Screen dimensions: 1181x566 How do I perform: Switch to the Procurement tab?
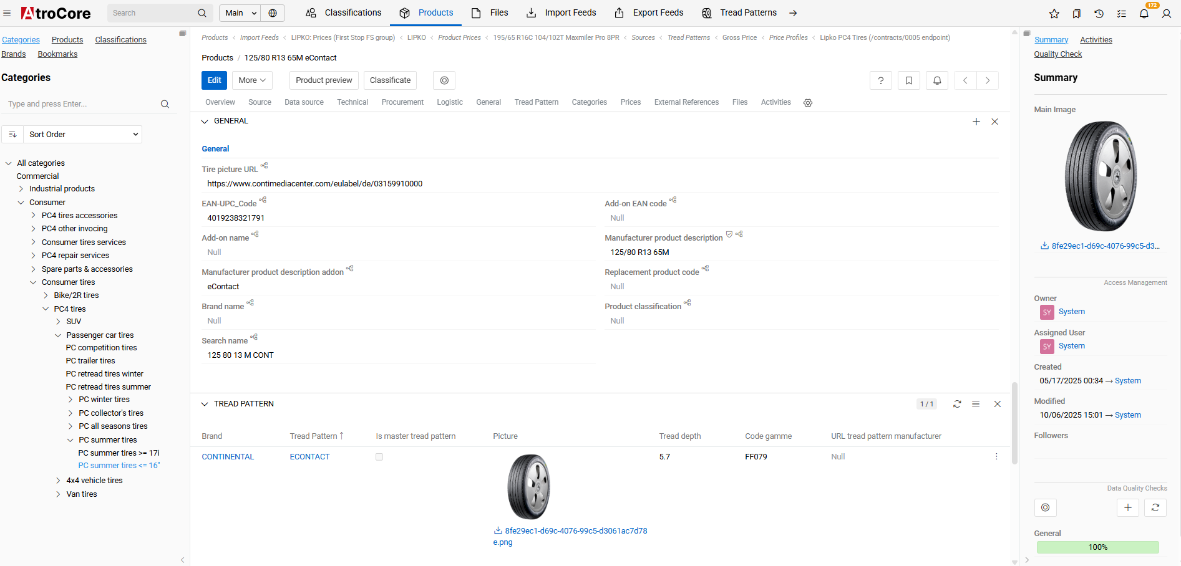tap(402, 102)
